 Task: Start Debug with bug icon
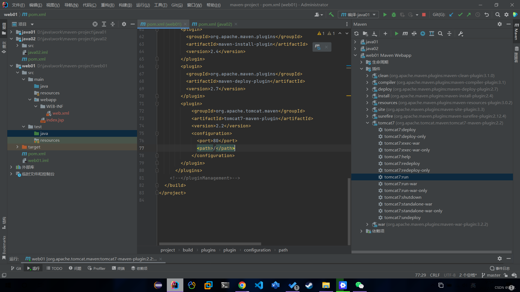[x=394, y=15]
